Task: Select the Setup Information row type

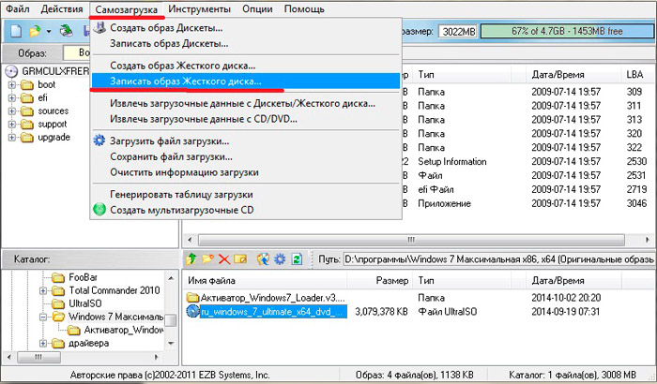Action: pyautogui.click(x=452, y=161)
